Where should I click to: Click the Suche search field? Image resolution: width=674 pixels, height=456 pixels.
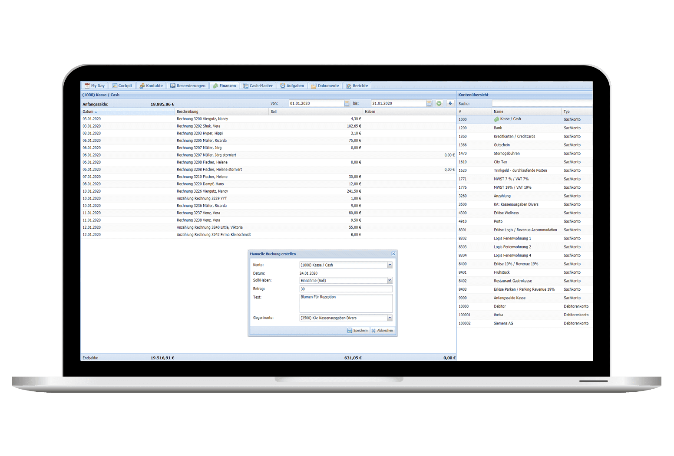tap(541, 104)
